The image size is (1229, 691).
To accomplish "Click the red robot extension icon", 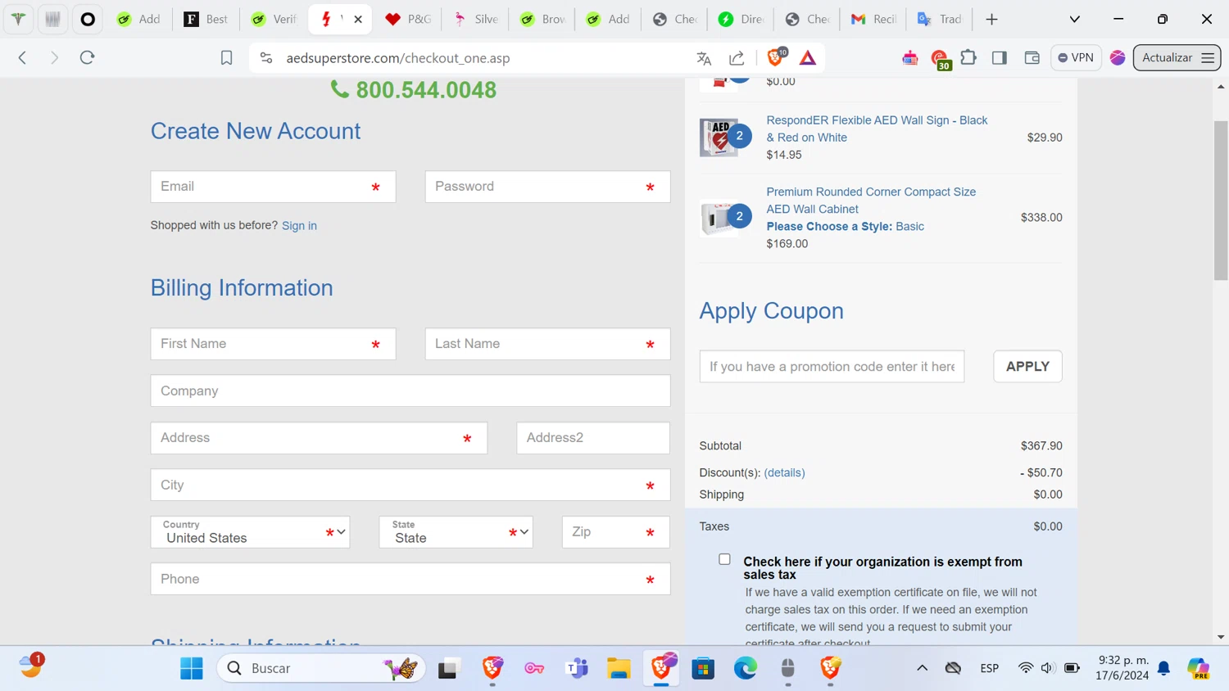I will point(909,57).
